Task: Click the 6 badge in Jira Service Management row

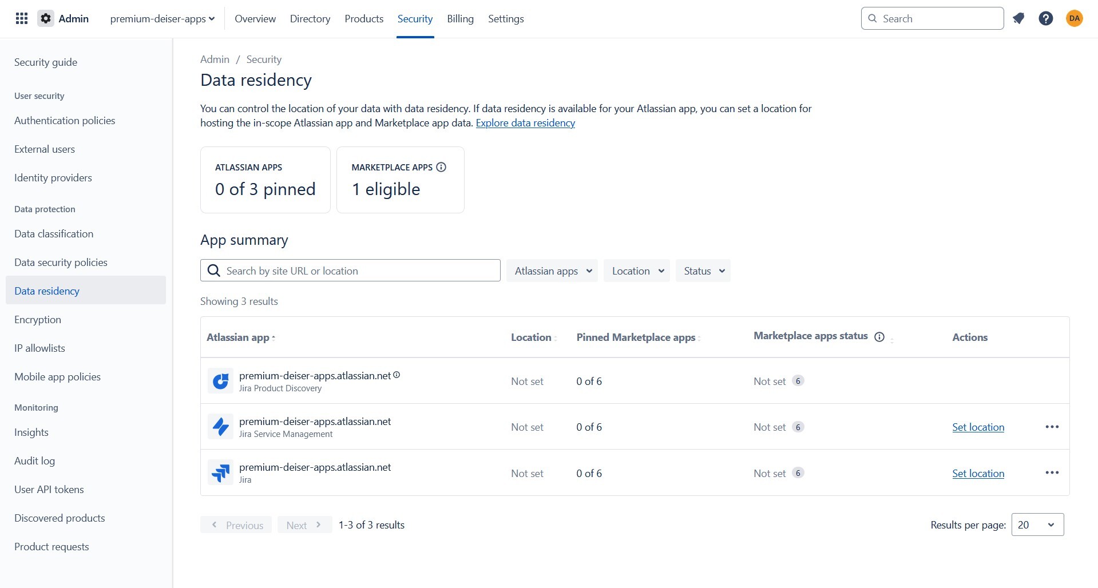Action: click(798, 427)
